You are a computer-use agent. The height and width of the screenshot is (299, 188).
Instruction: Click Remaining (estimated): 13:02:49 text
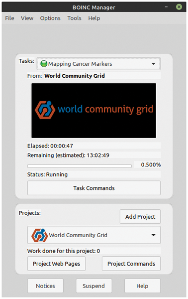(x=68, y=155)
